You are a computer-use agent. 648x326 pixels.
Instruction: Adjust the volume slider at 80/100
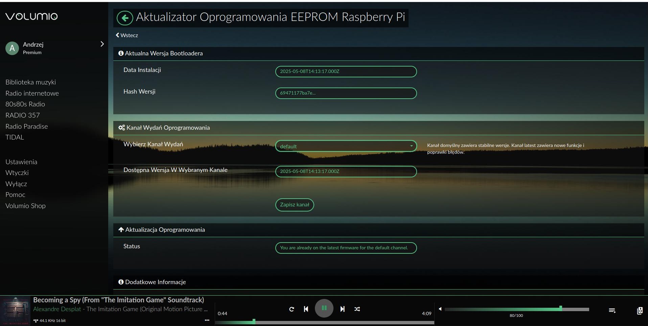pos(560,309)
